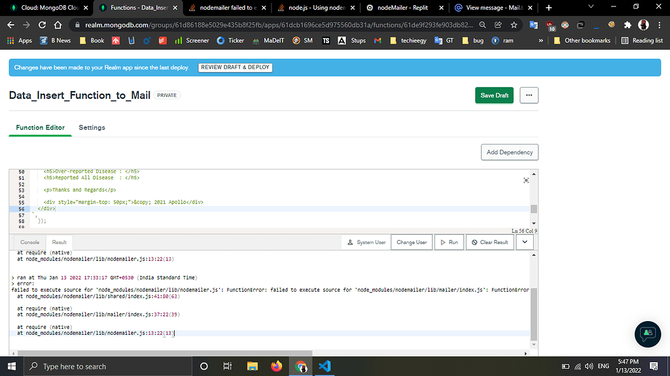This screenshot has width=670, height=376.
Task: Reload the page in Chrome
Action: pos(42,25)
